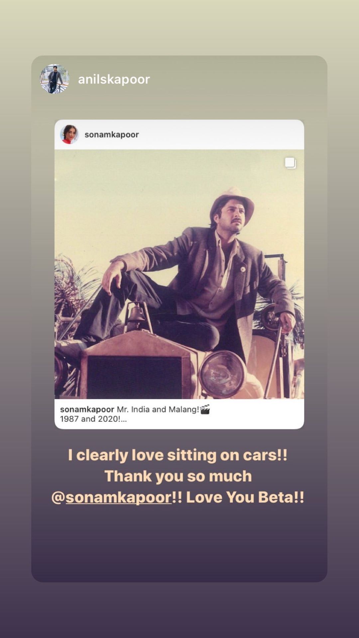Tap the clapperboard emoji in the caption
Viewport: 359px width, 638px height.
pos(205,409)
